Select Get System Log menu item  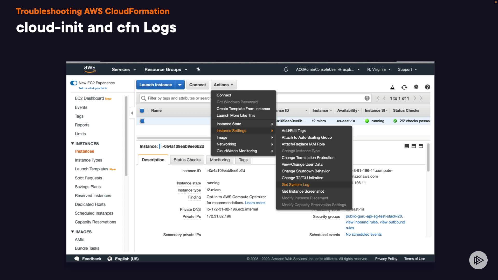coord(295,185)
